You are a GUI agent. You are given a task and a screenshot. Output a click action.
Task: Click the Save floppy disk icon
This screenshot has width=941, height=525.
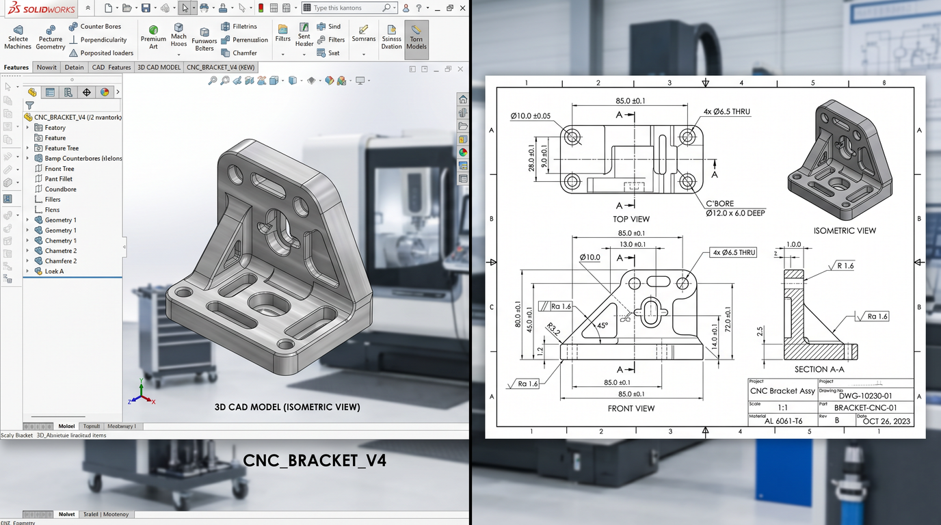pyautogui.click(x=146, y=8)
